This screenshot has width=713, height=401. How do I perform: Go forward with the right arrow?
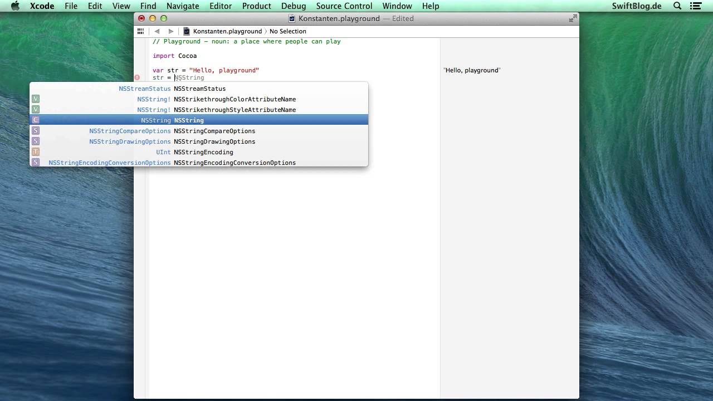pyautogui.click(x=171, y=31)
